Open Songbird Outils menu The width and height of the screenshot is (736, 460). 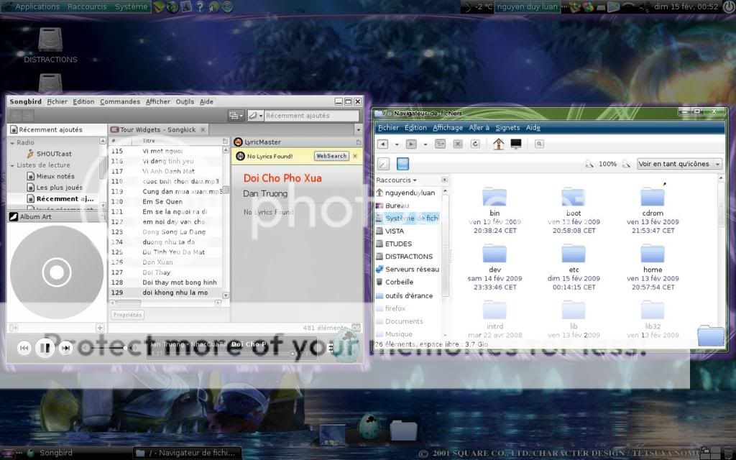coord(185,101)
